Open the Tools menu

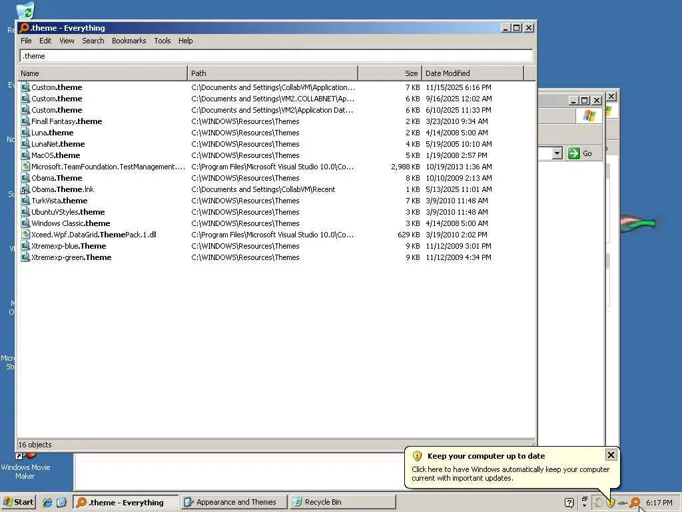tap(163, 41)
